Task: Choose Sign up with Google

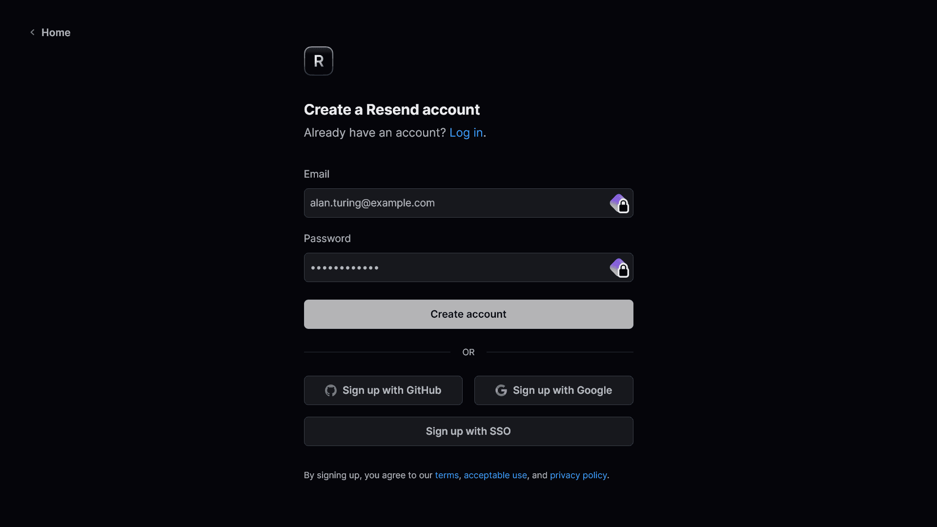Action: coord(554,390)
